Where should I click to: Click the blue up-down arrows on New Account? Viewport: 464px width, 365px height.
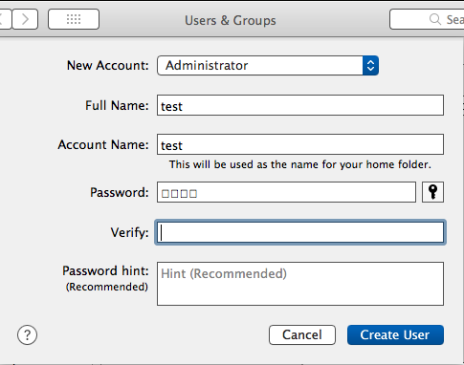pos(370,66)
